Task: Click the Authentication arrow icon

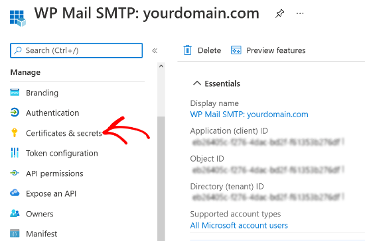Action: click(x=15, y=113)
